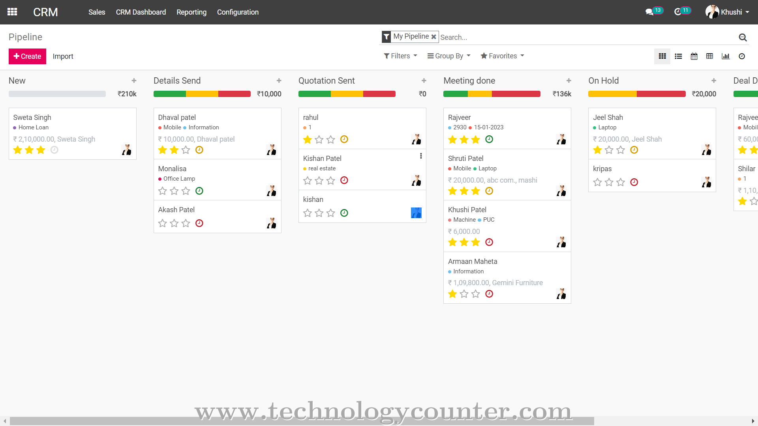
Task: Open the Khushi Patel opportunity card
Action: click(507, 226)
